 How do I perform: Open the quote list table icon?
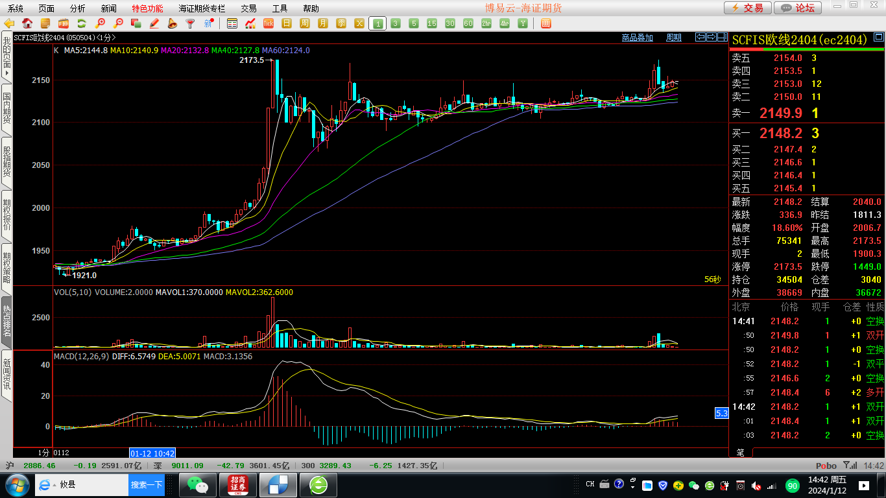pos(232,23)
